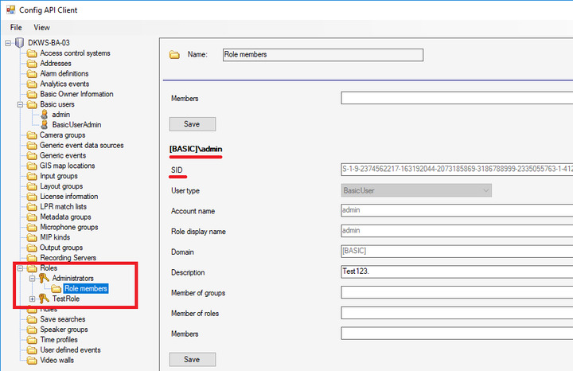Select License information tree item

pos(69,197)
